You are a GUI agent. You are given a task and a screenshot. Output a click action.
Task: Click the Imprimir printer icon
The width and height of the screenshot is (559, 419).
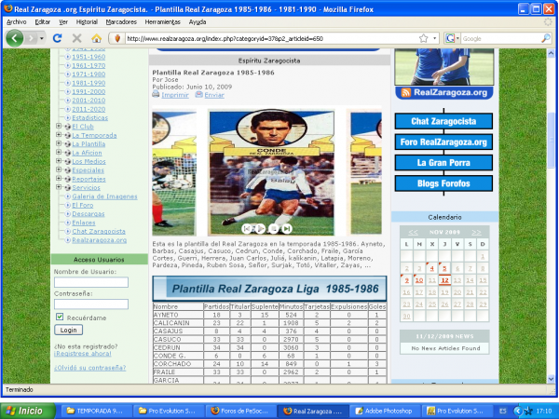(x=156, y=94)
